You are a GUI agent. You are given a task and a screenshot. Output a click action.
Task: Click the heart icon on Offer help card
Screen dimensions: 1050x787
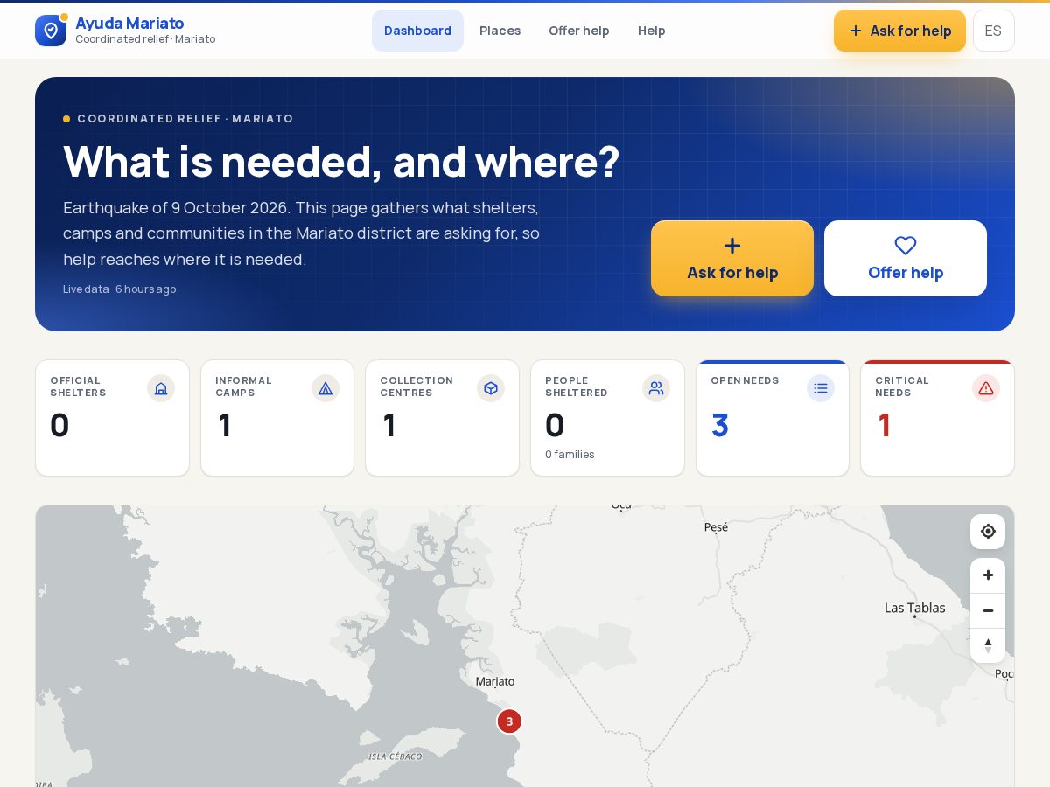[906, 246]
